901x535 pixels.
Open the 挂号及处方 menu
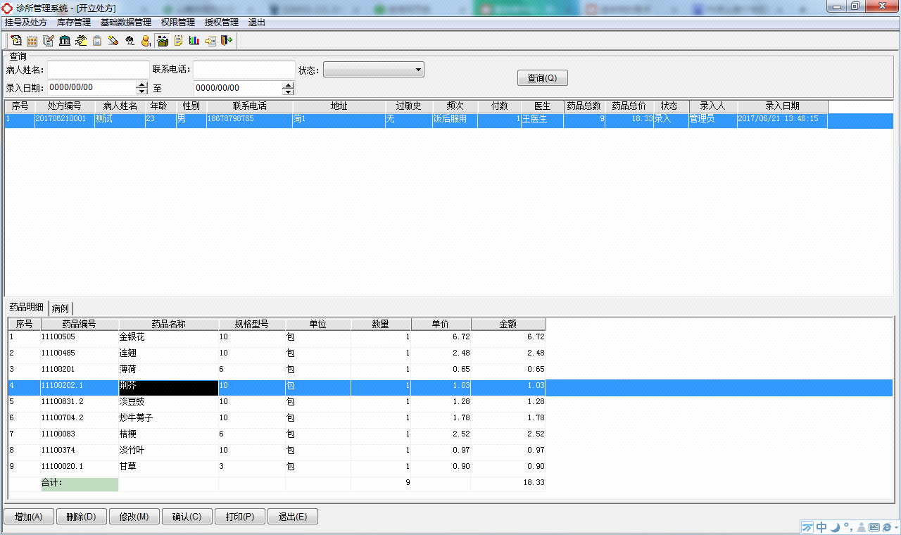[26, 23]
